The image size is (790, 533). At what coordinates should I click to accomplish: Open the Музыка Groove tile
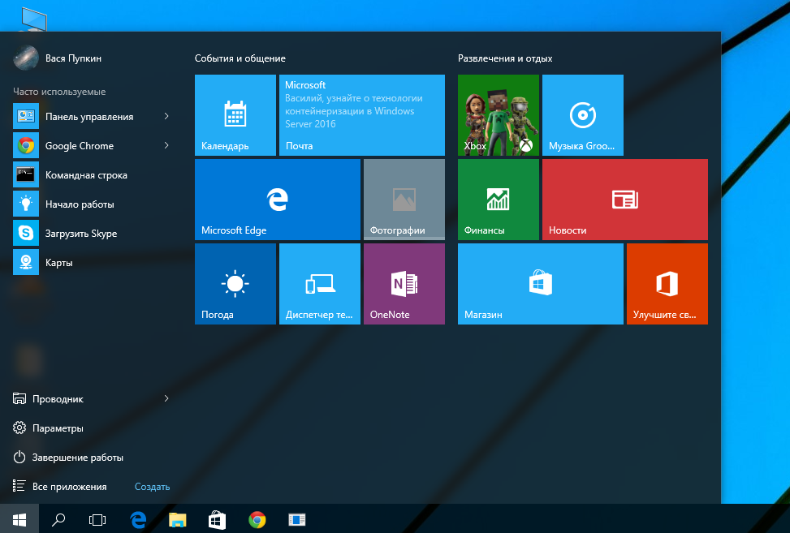[583, 115]
